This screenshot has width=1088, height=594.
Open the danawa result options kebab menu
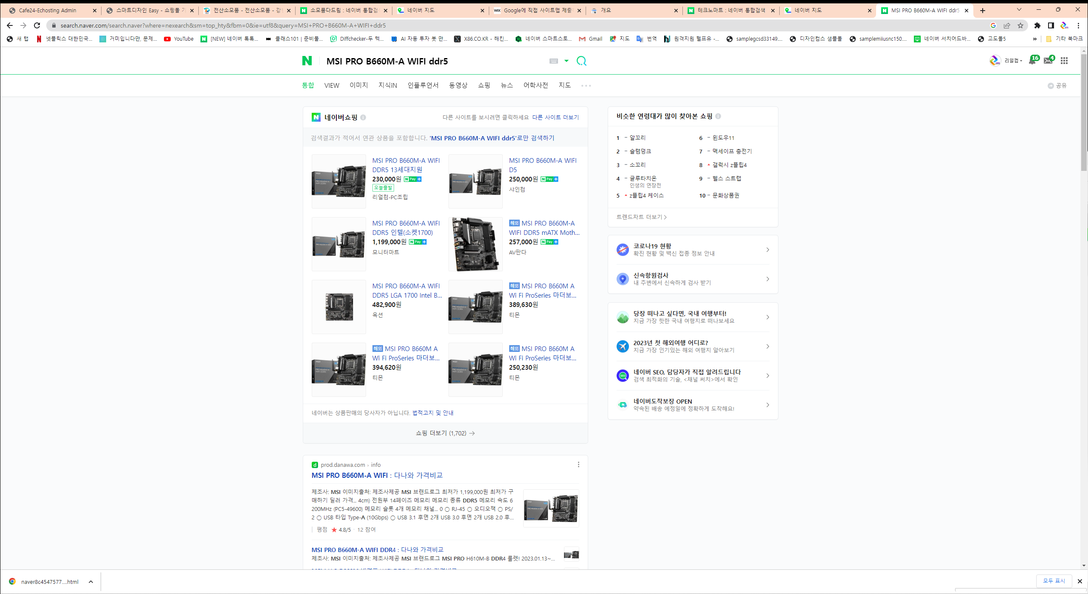[x=578, y=465]
